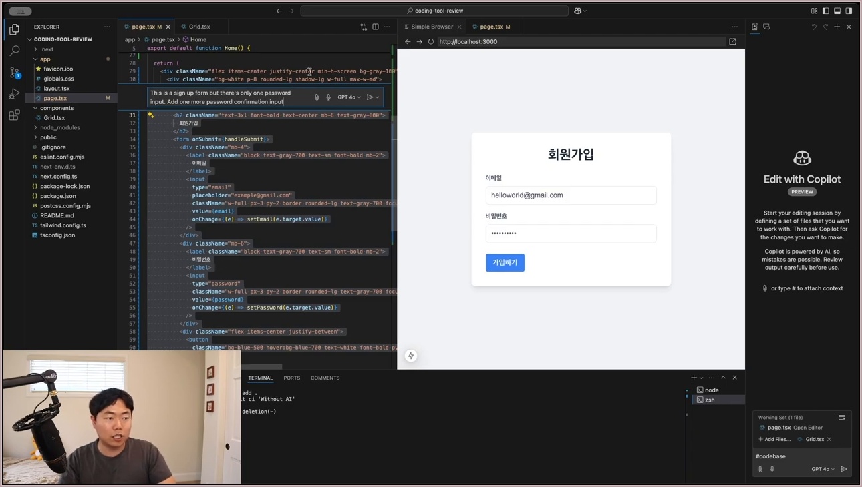The image size is (862, 487).
Task: Open the Copilot menu in title bar
Action: 580,11
